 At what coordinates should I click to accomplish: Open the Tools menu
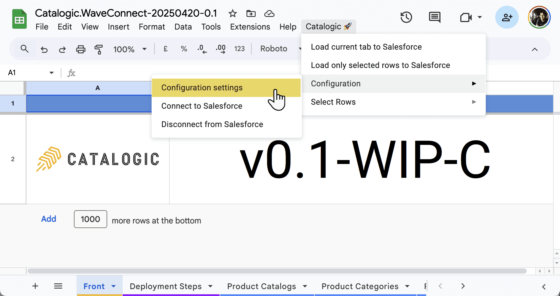211,27
